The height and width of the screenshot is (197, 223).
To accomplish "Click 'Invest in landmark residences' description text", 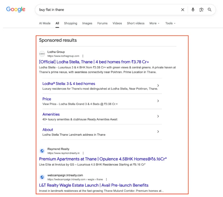I will (102, 191).
